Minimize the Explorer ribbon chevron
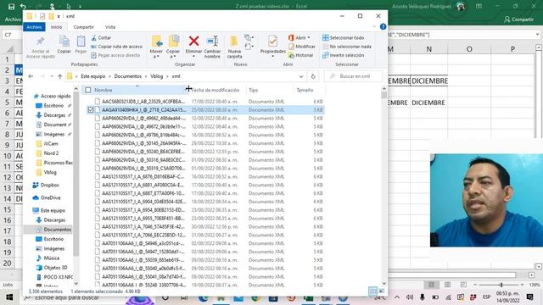The height and width of the screenshot is (305, 543). 374,26
